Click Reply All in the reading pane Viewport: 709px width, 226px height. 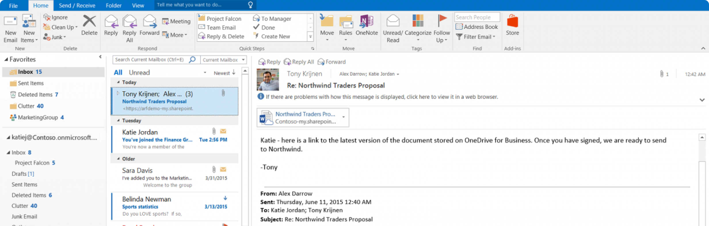(x=299, y=62)
